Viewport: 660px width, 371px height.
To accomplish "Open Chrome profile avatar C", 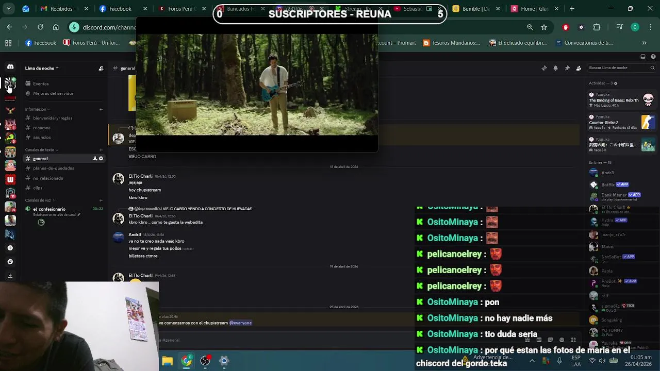I will [635, 27].
